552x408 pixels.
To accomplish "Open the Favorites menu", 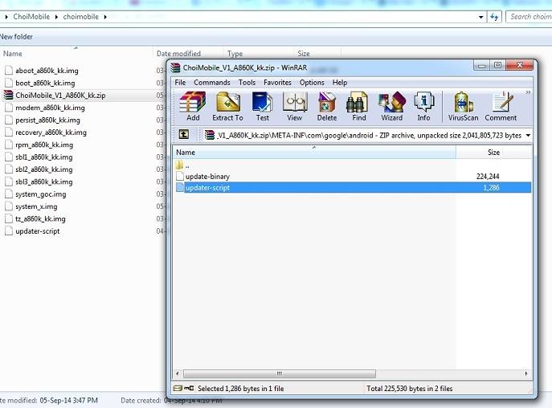I will point(277,83).
